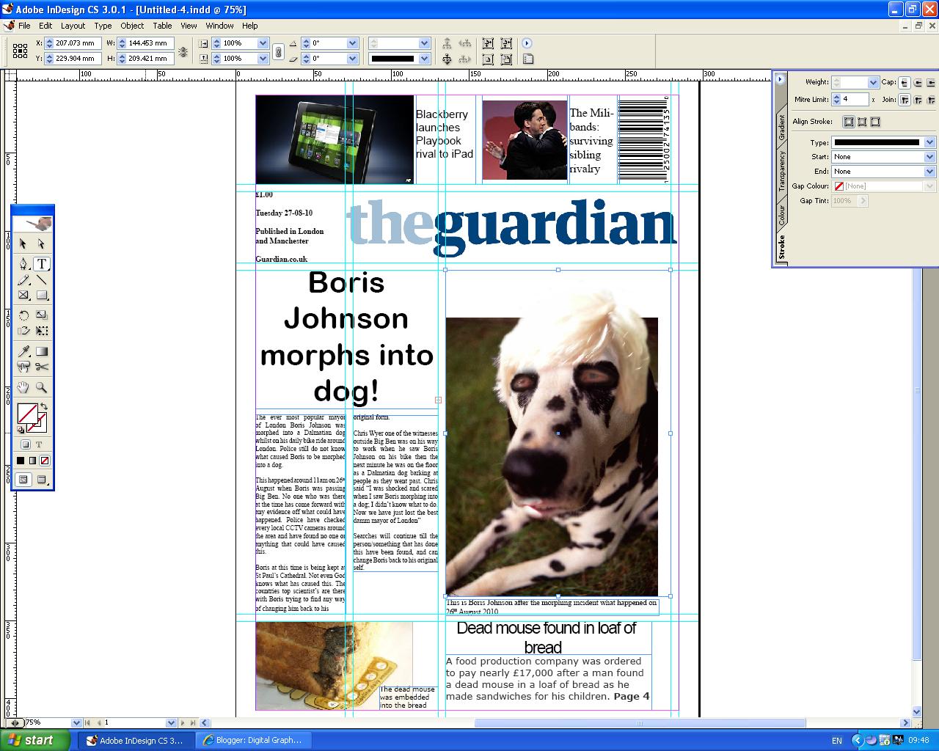
Task: Activate the Rotate tool
Action: point(23,315)
